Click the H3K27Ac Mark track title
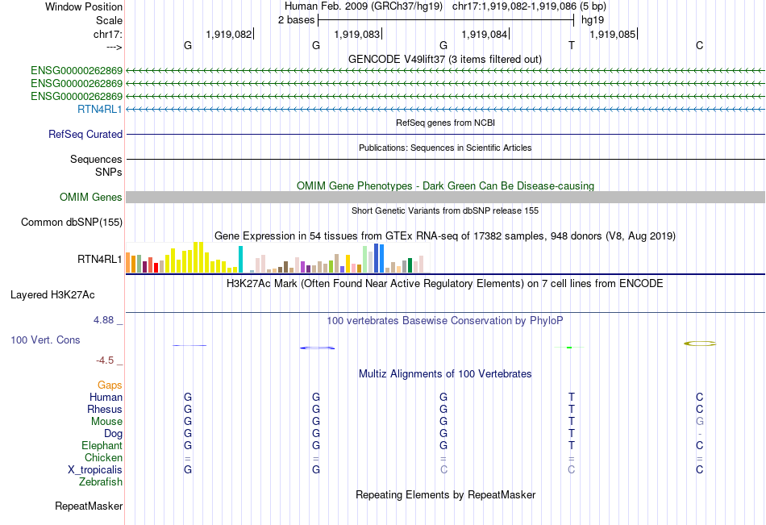The image size is (766, 525). (x=445, y=284)
